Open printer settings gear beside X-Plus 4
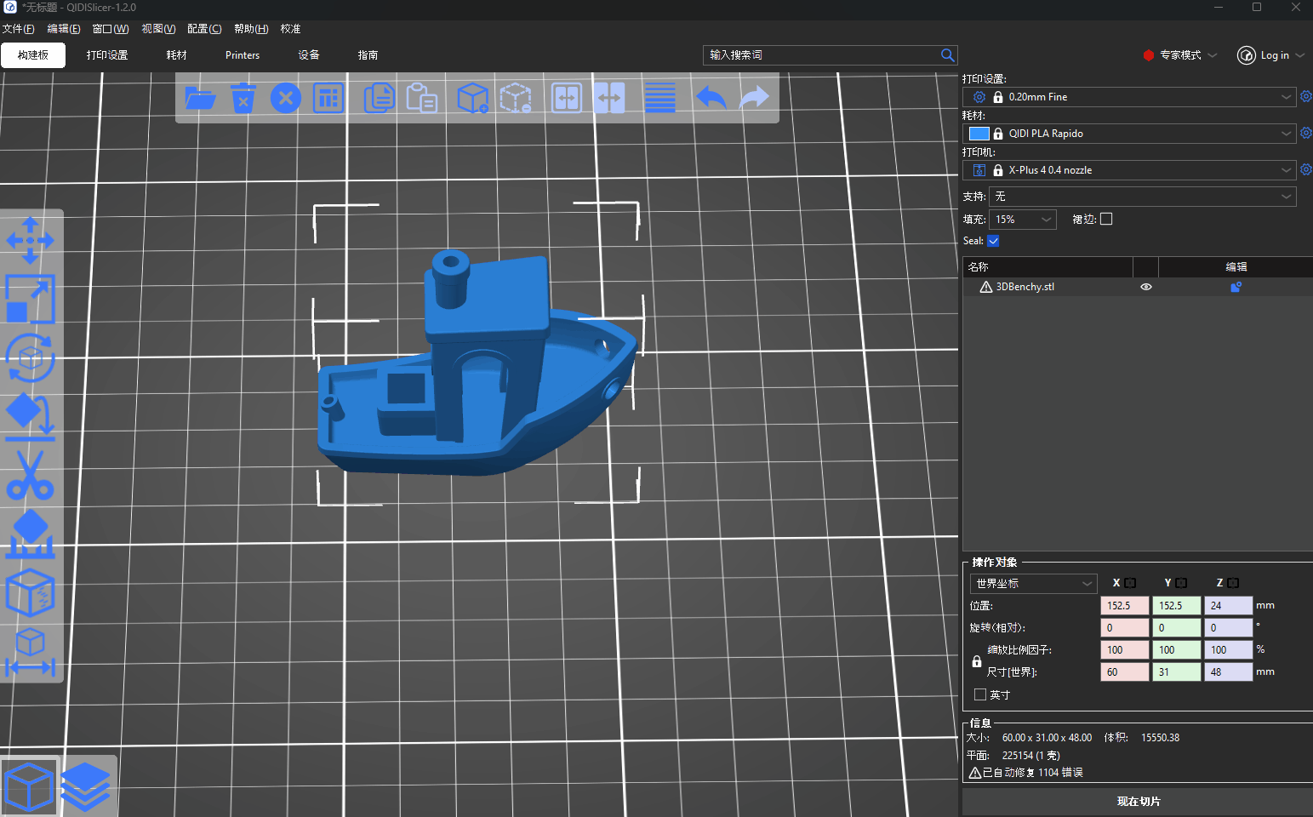Image resolution: width=1313 pixels, height=817 pixels. pos(1305,169)
